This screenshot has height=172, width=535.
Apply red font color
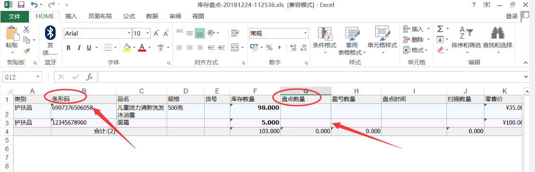(x=142, y=47)
